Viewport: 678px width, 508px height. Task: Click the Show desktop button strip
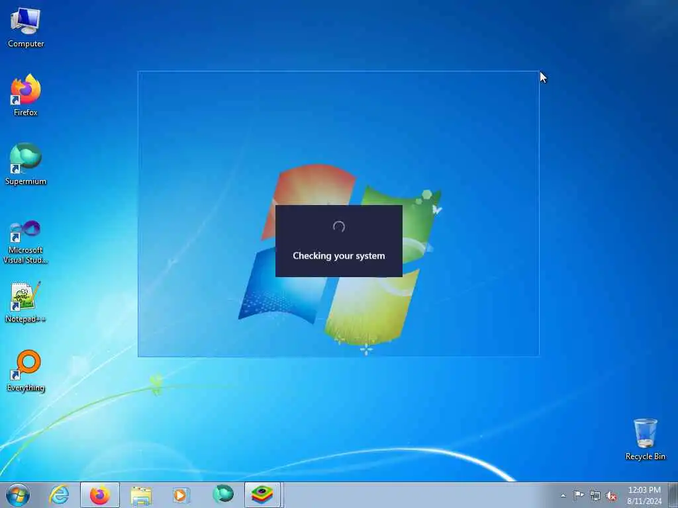(673, 495)
